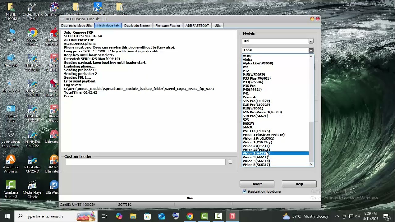Open the Utils tab
Viewport: 395px width, 222px height.
tap(218, 26)
